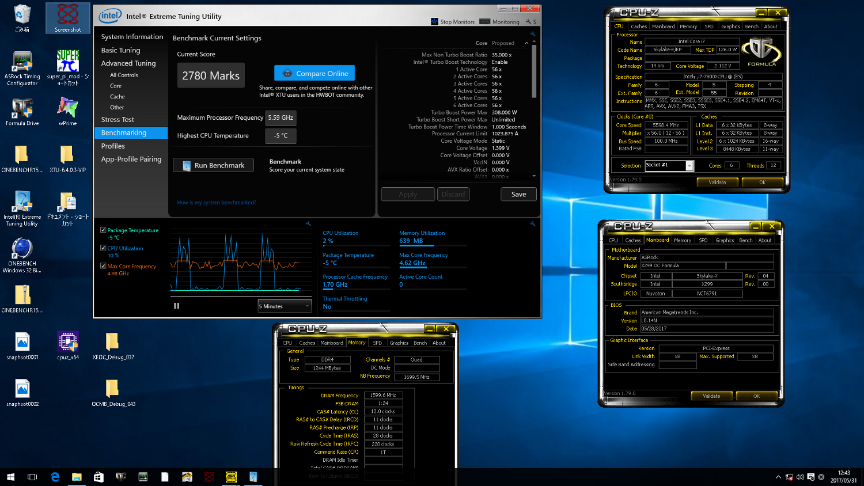864x486 pixels.
Task: Launch ASRock Timing Configurator from desktop
Action: tap(22, 68)
